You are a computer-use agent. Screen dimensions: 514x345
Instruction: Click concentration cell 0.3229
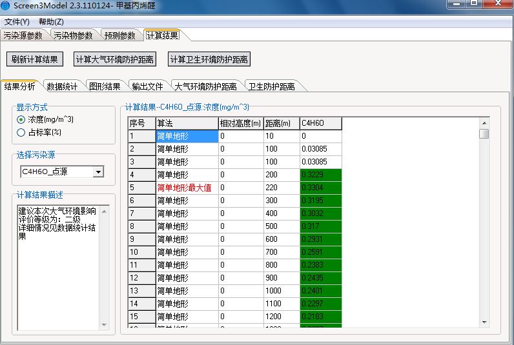click(x=321, y=175)
